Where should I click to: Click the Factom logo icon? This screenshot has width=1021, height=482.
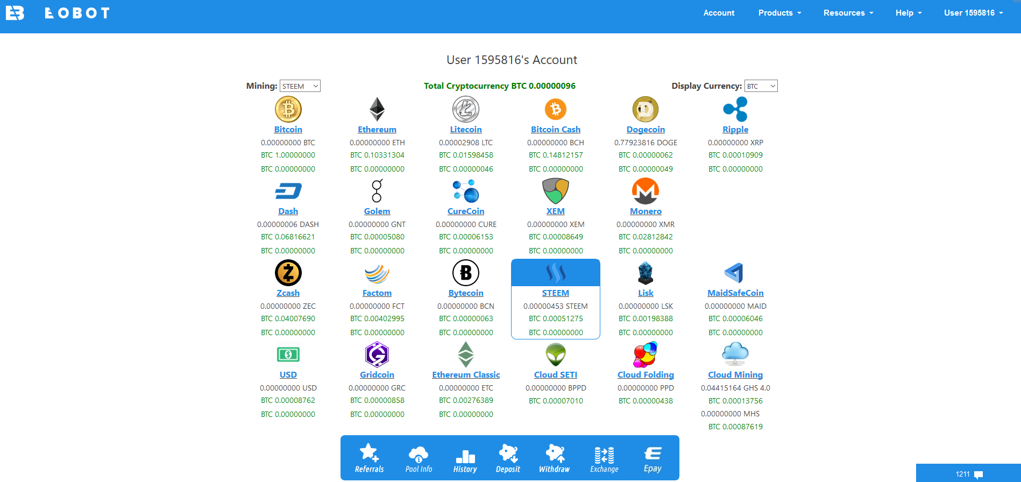click(377, 273)
